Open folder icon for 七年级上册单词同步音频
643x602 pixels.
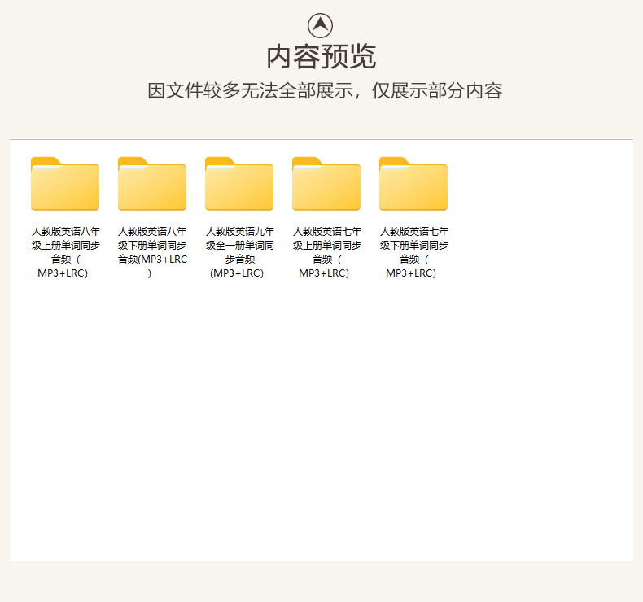point(326,184)
